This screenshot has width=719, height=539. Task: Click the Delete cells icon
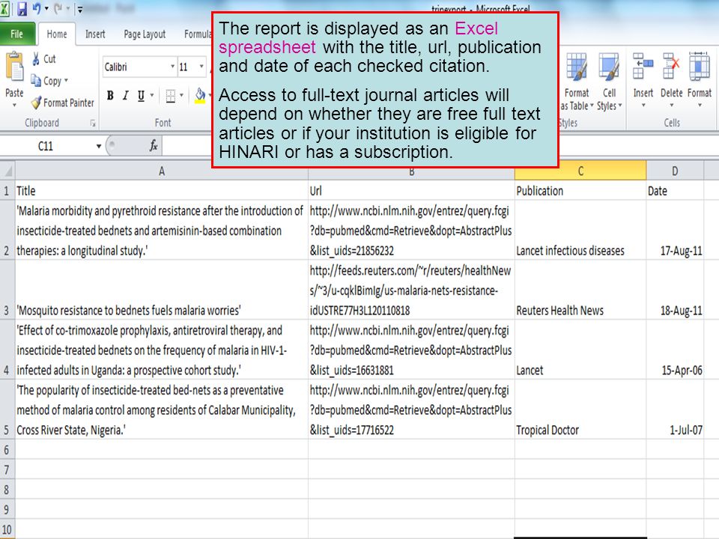(x=671, y=67)
